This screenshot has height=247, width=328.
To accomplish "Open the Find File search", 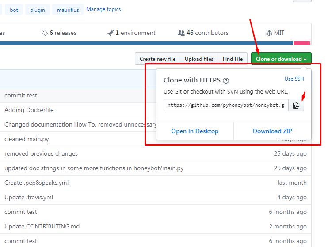I will point(233,59).
